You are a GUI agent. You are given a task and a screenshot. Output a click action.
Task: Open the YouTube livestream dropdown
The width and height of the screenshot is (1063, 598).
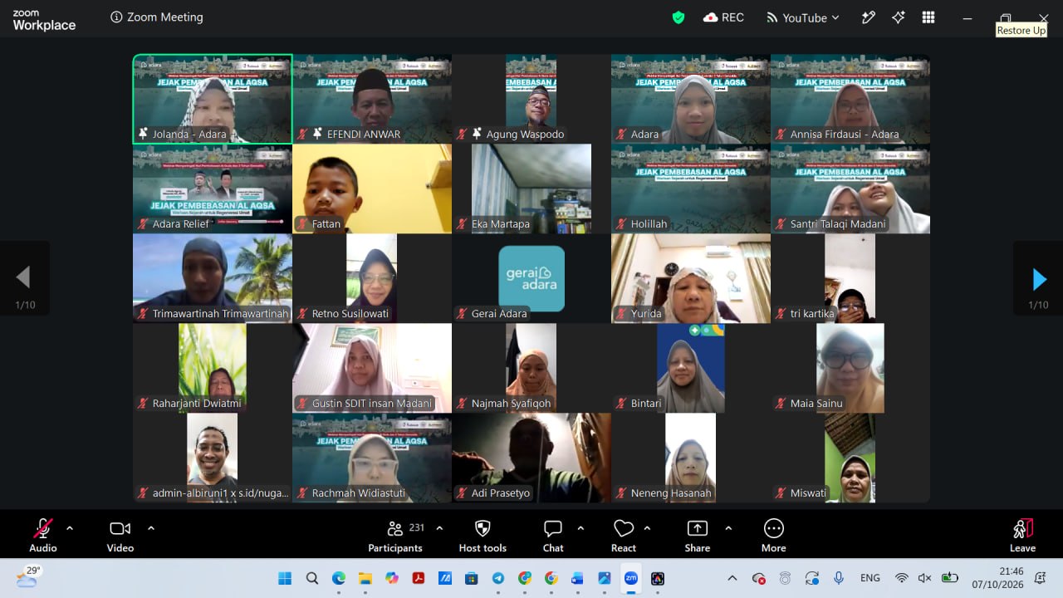click(802, 17)
